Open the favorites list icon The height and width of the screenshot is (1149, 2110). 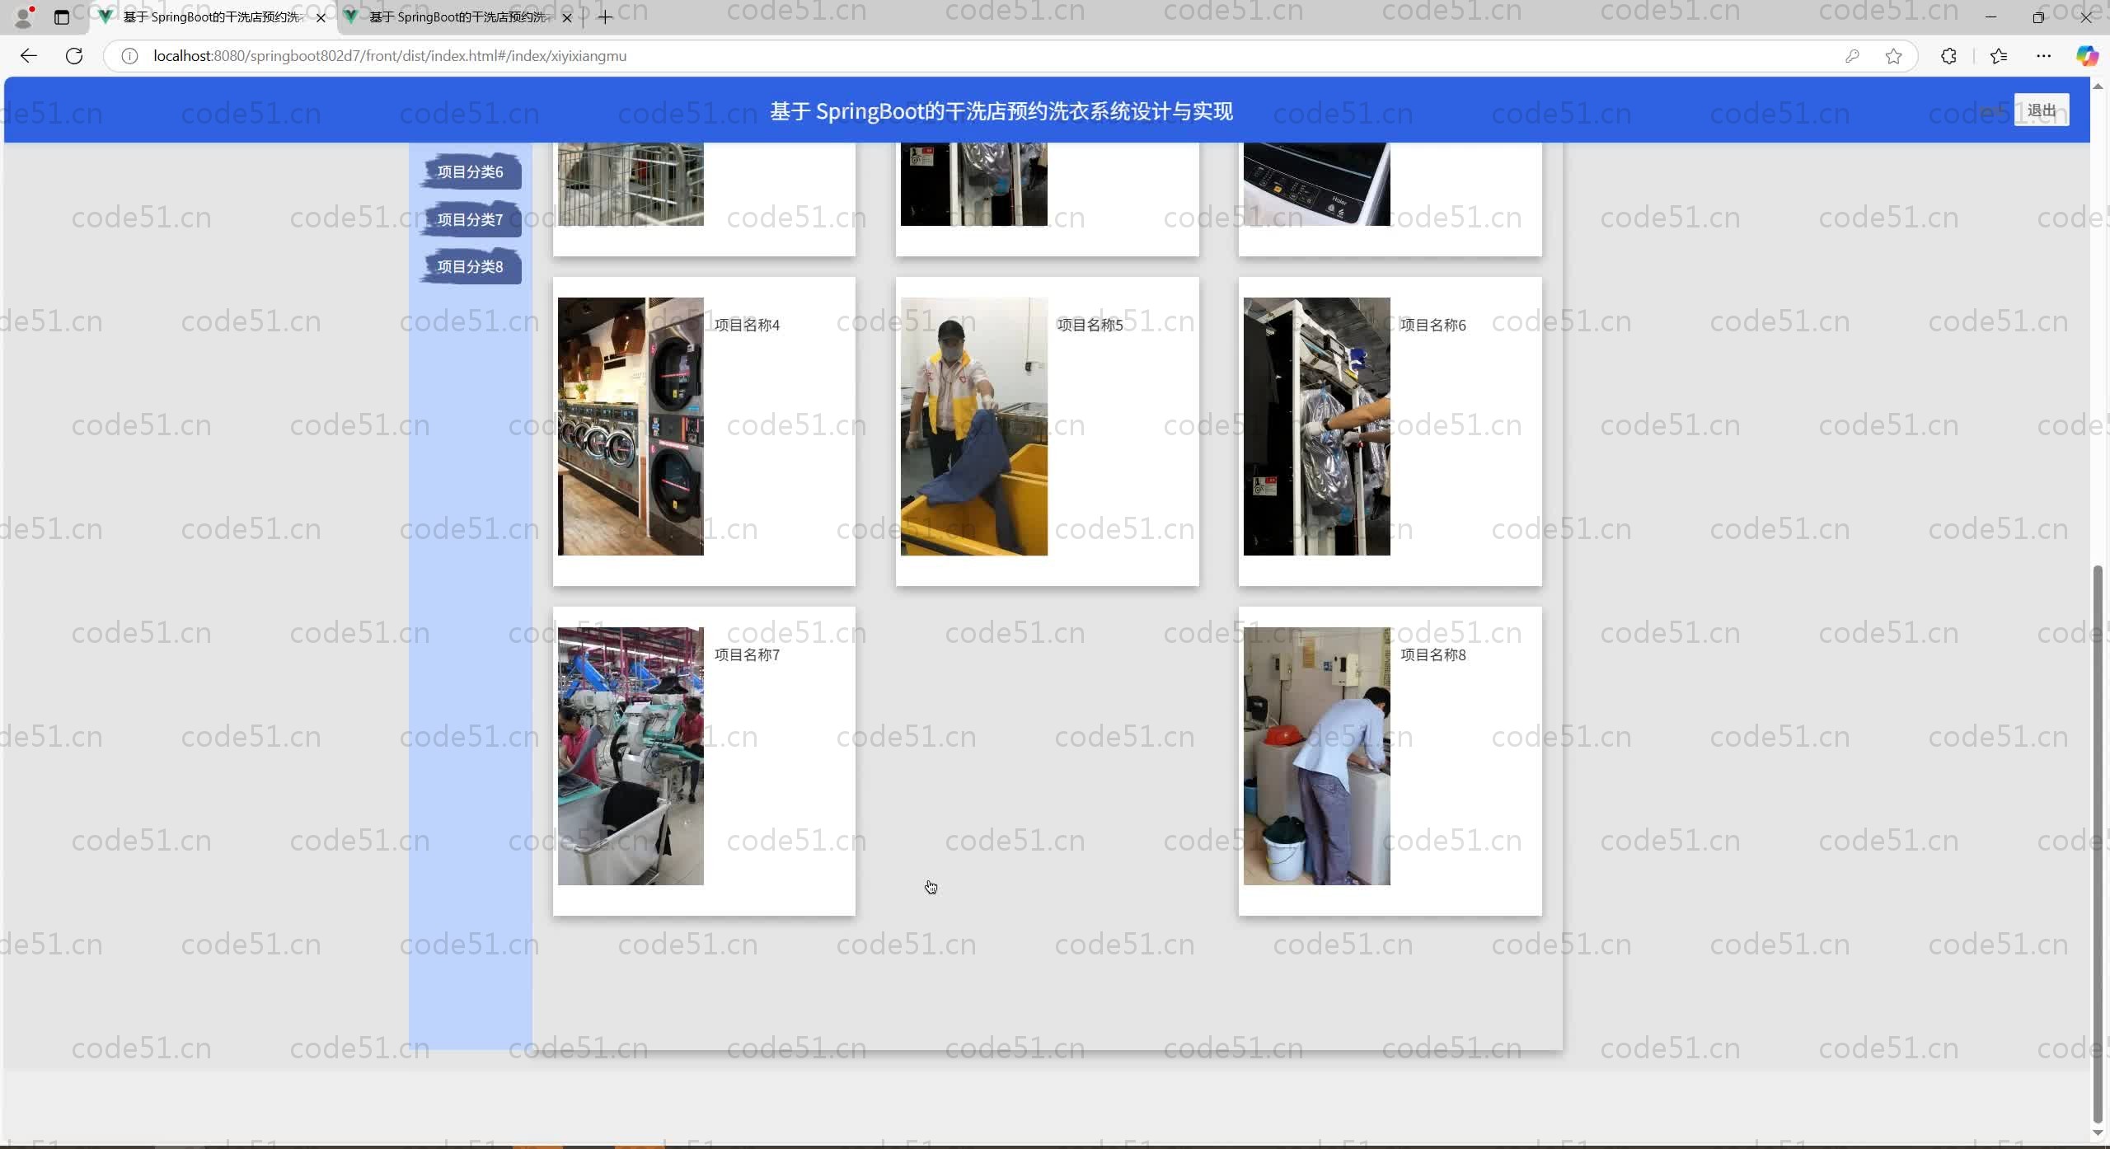click(1999, 56)
